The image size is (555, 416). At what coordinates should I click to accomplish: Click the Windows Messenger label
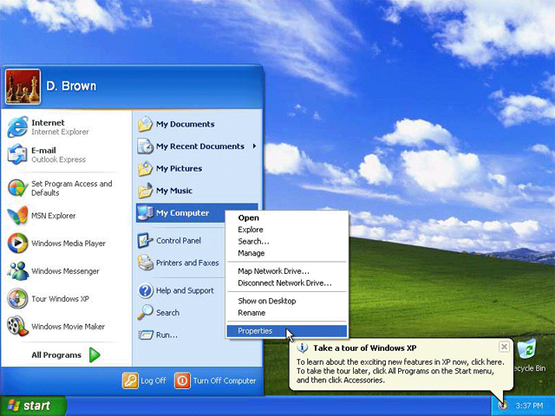point(66,271)
